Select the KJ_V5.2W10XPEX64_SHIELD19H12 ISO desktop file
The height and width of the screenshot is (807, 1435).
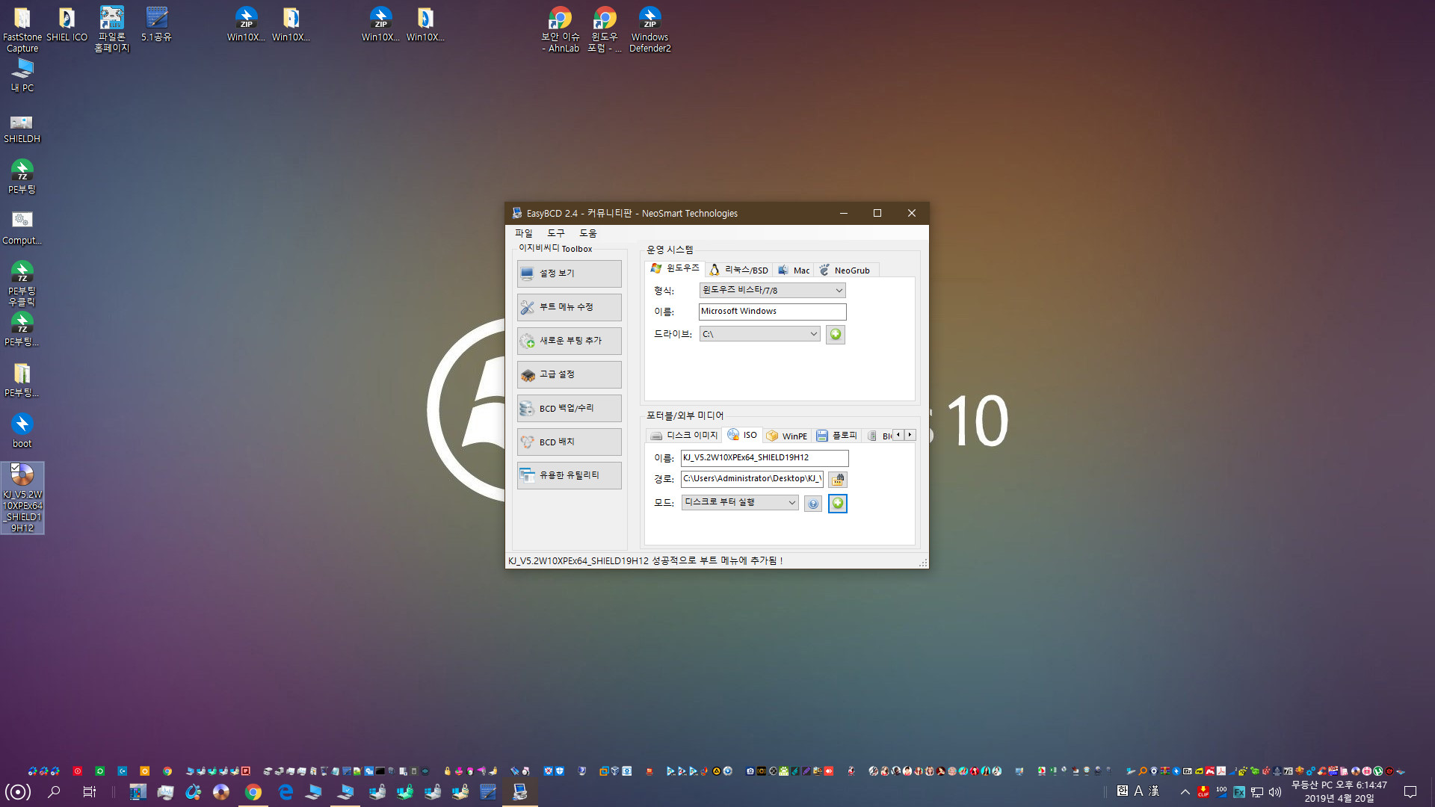(x=22, y=498)
